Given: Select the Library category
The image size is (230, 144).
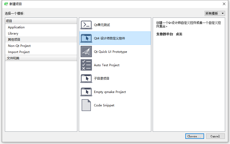Looking at the screenshot, I should tap(41, 33).
